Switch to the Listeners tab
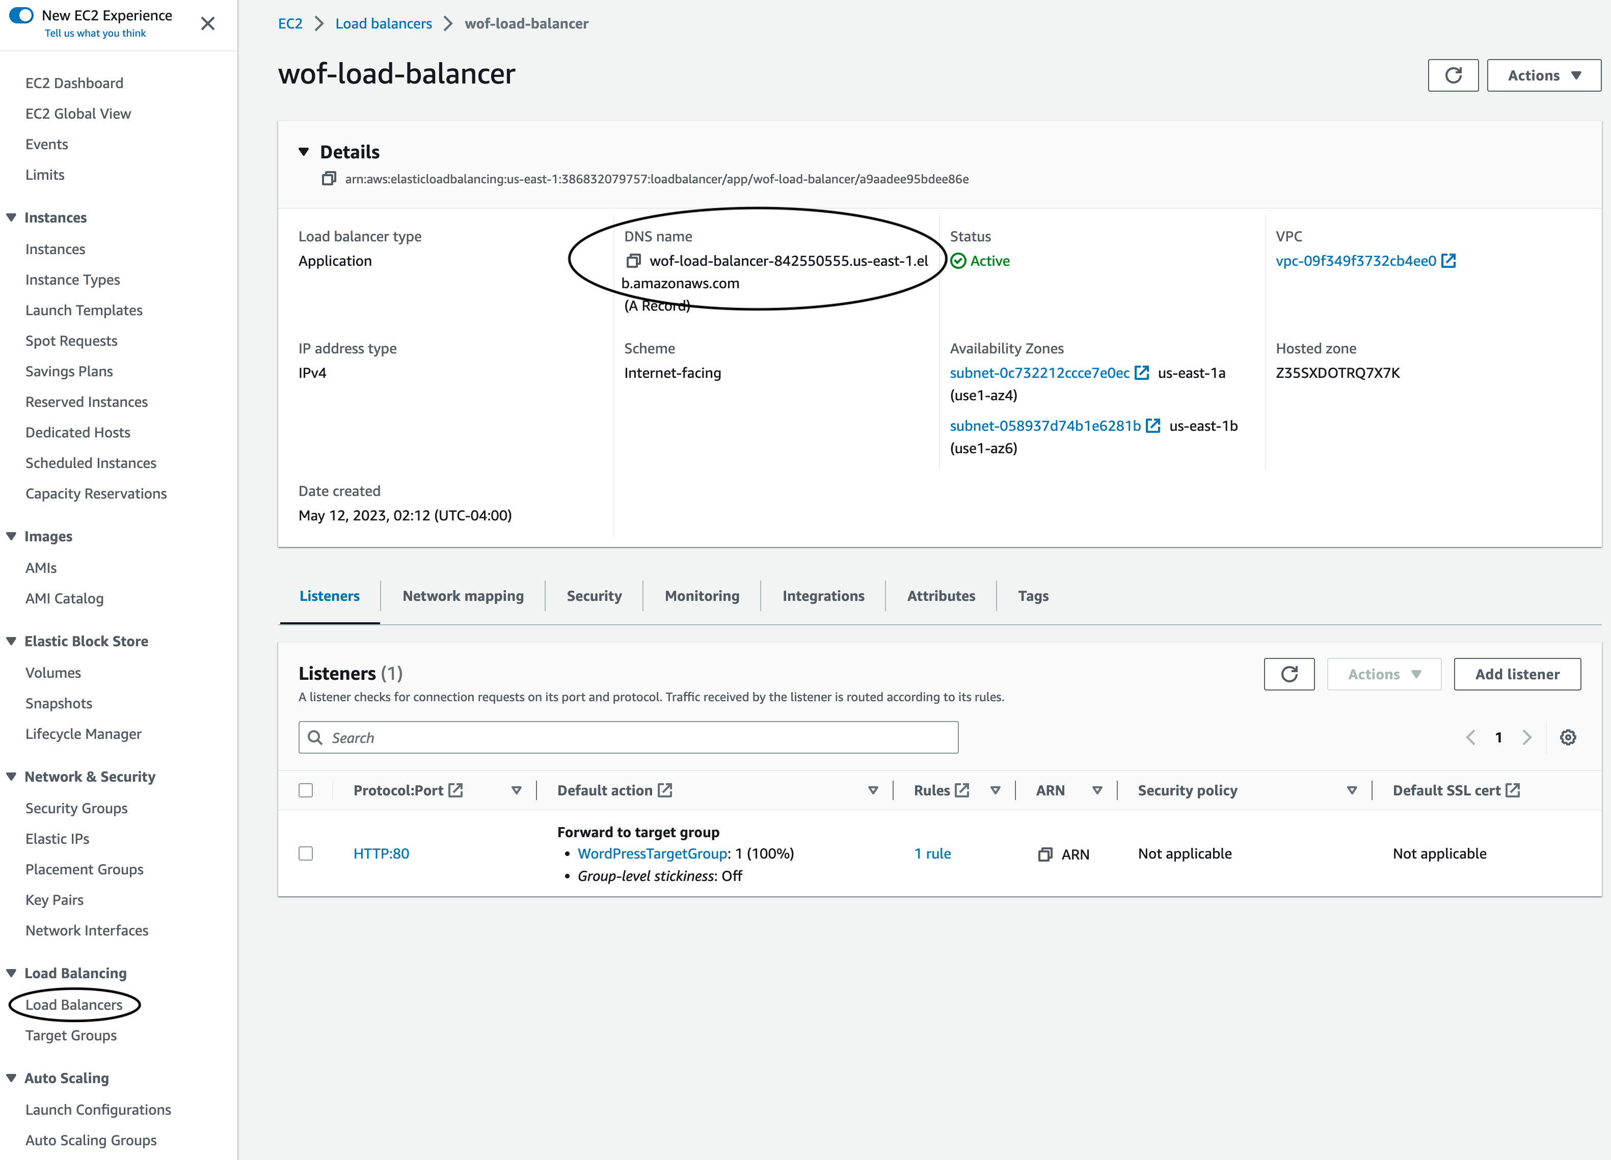Image resolution: width=1611 pixels, height=1160 pixels. coord(330,596)
